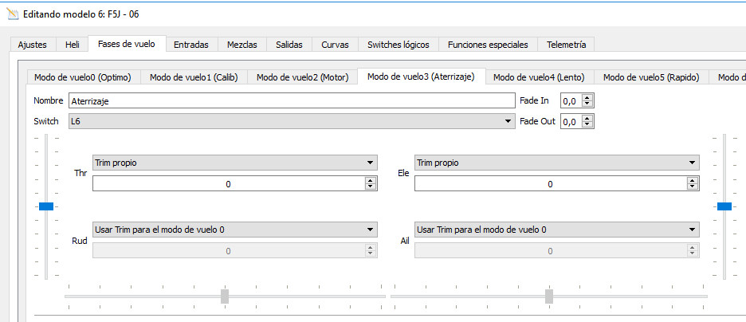Select the Entradas tab
746x322 pixels.
(191, 45)
